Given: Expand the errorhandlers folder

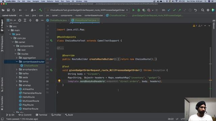Looking at the screenshot, I should pos(17,70).
